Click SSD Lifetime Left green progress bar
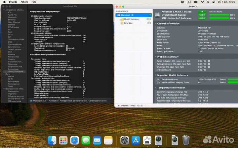 (219, 18)
